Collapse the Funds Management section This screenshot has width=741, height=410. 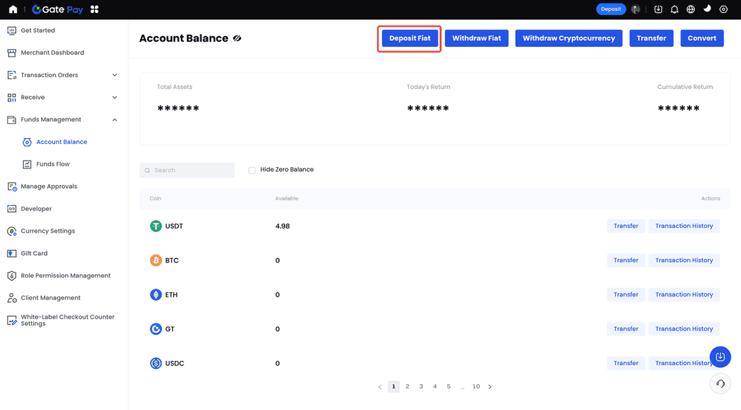[114, 120]
